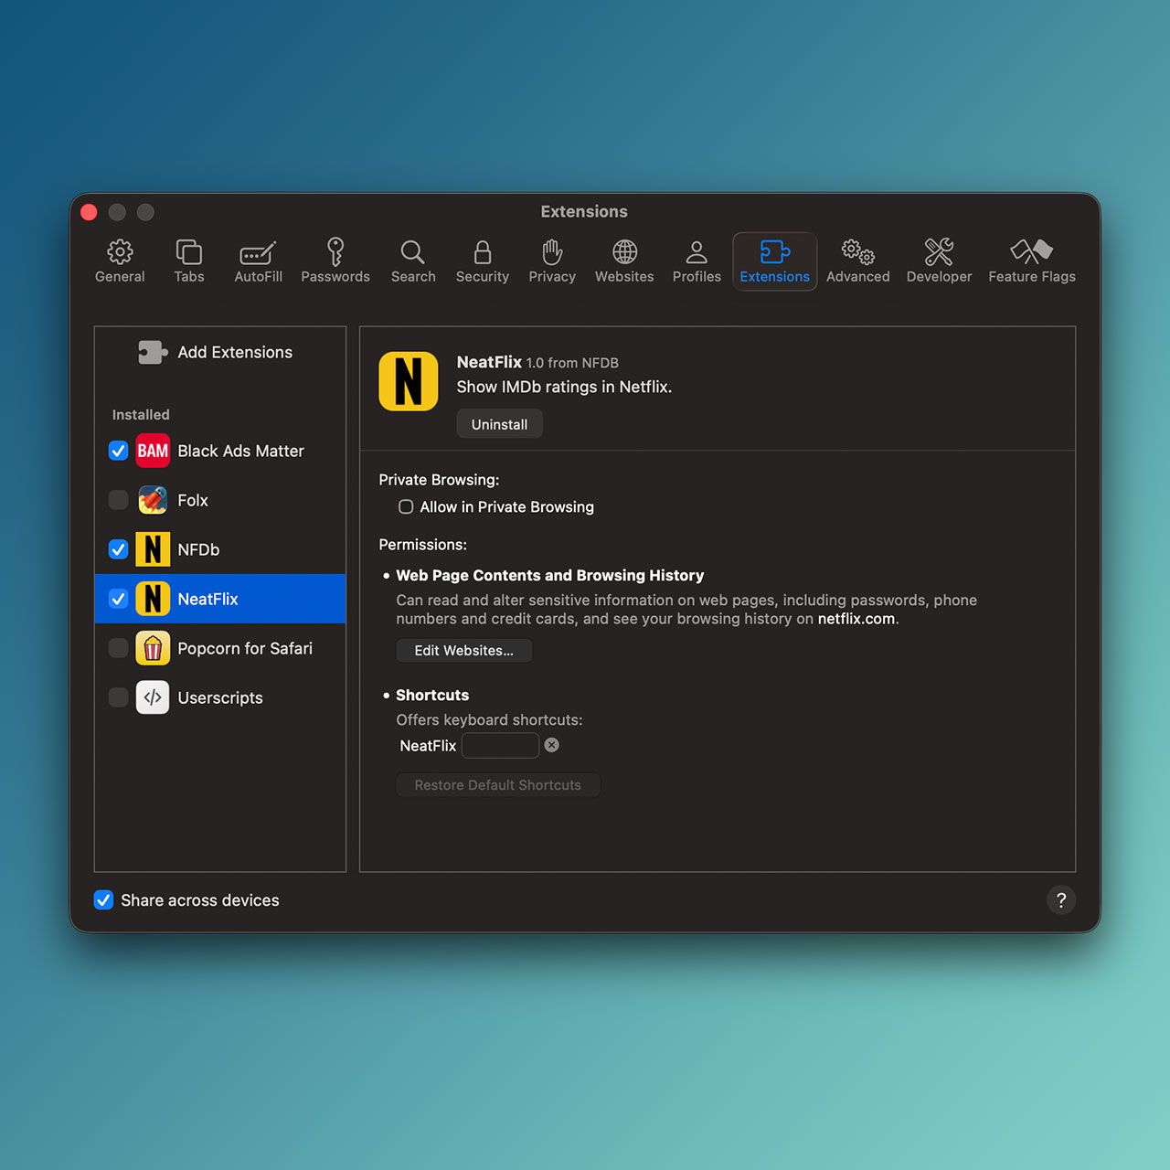Image resolution: width=1170 pixels, height=1170 pixels.
Task: Open the Tabs settings icon
Action: [189, 251]
